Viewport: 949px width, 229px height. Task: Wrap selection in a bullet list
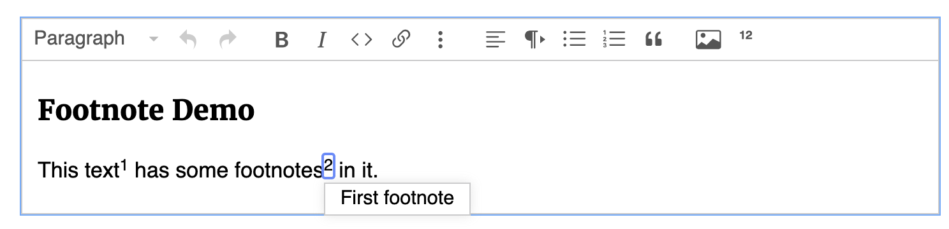click(x=574, y=39)
